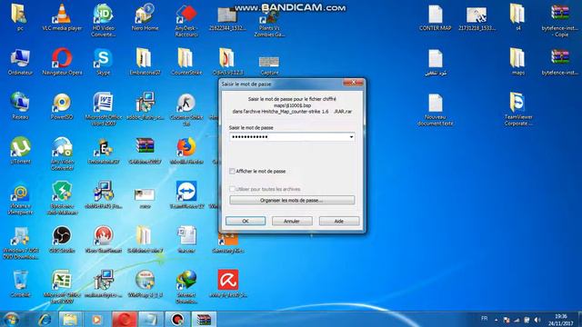Click the volume speaker tray icon
The width and height of the screenshot is (582, 327).
click(537, 320)
